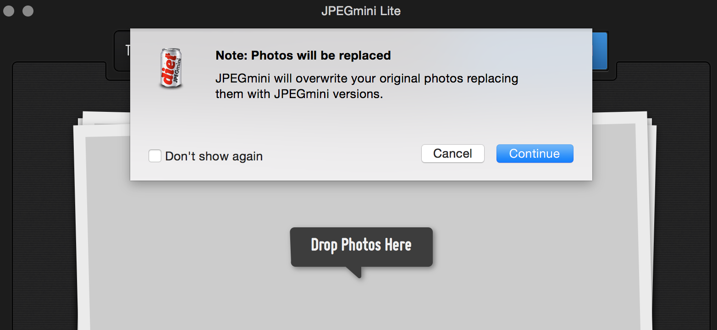The height and width of the screenshot is (330, 717).
Task: Click the overwrite warning message text
Action: click(367, 86)
